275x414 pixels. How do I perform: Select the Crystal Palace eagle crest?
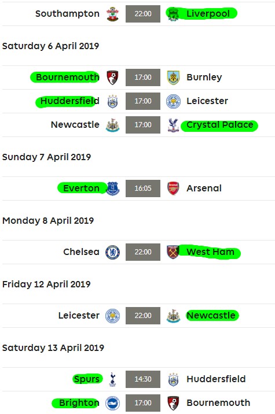click(x=173, y=125)
